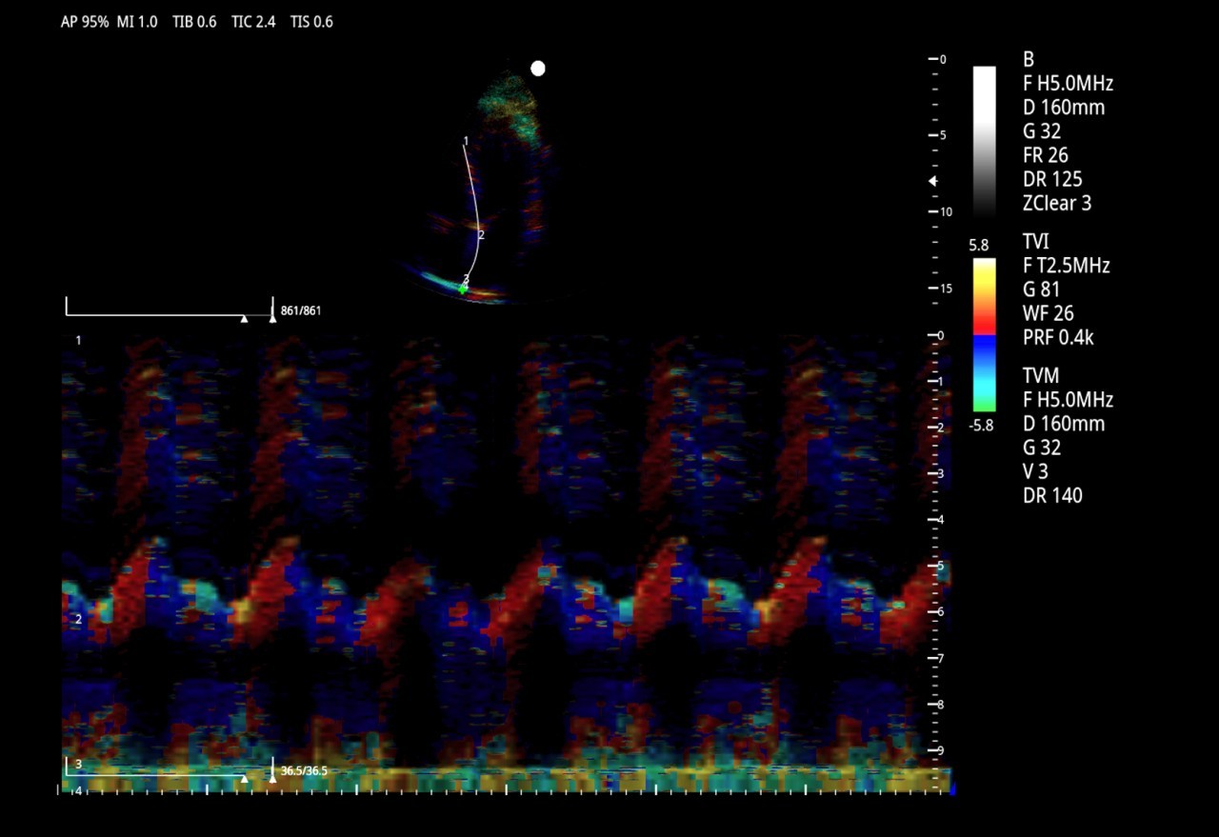Click the depth focus arrow beside 10
This screenshot has width=1219, height=837.
click(933, 181)
